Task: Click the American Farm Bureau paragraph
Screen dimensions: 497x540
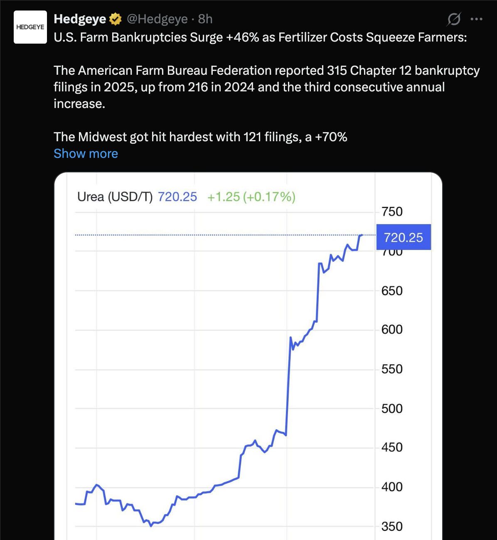Action: click(x=266, y=87)
